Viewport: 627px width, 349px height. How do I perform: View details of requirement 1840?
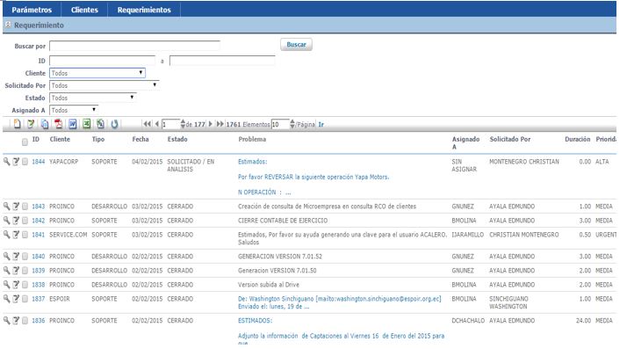(x=6, y=256)
